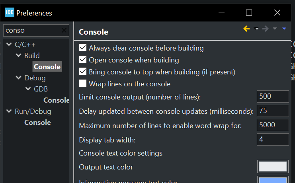Open the forward history dropdown arrow

[x=275, y=29]
